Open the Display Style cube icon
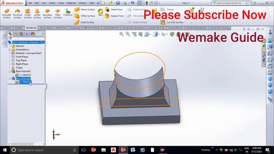274x154 pixels. click(155, 34)
